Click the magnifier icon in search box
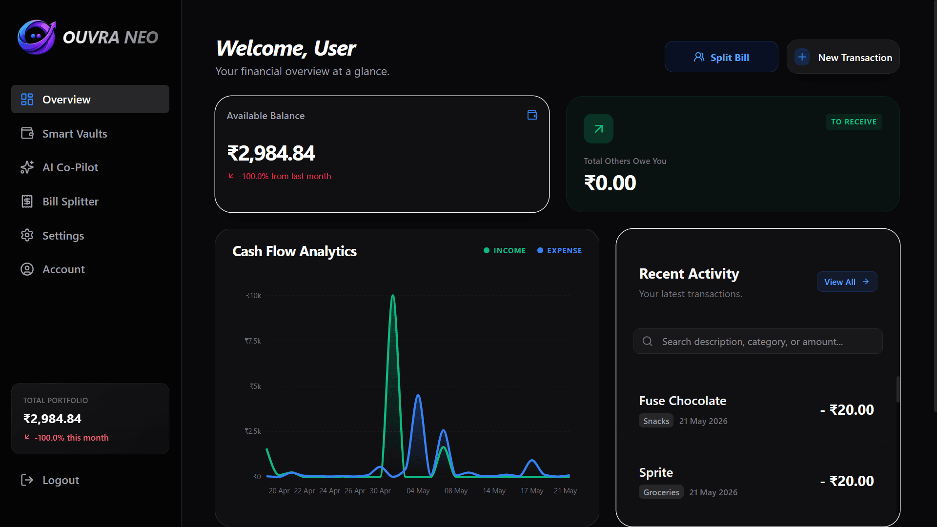The image size is (937, 527). click(x=647, y=341)
